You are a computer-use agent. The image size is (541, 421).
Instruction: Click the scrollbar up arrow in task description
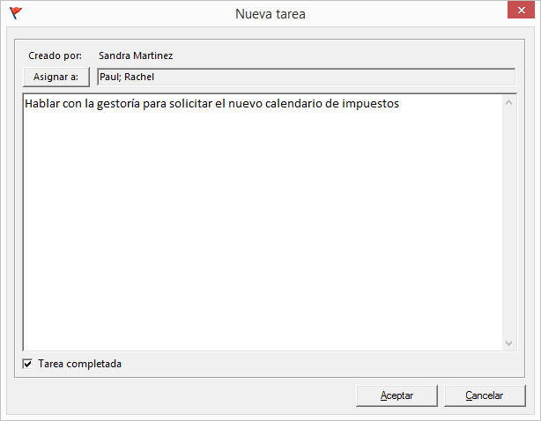[508, 102]
